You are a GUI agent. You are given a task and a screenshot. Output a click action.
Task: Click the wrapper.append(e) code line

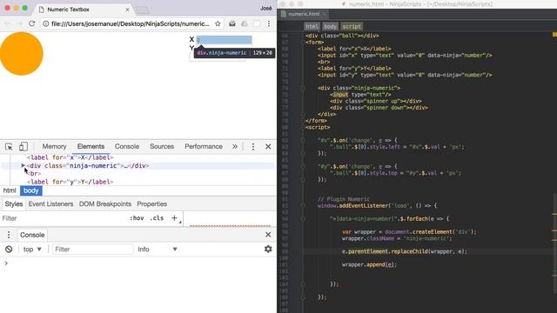(369, 264)
